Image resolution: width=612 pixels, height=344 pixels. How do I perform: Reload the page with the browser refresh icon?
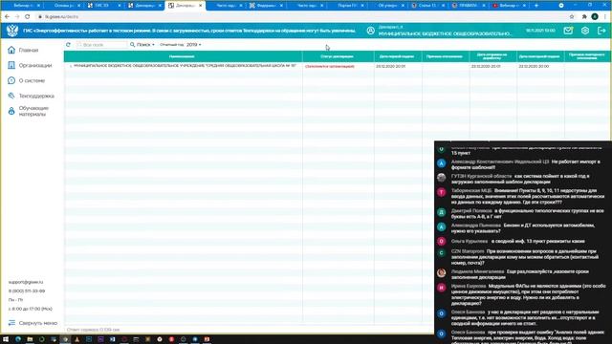click(x=28, y=17)
